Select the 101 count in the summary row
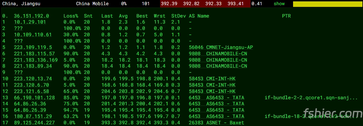Screen dimensions: 363x126 [146, 4]
